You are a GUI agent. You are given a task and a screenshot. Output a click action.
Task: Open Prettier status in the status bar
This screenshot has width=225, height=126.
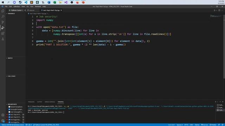tap(213, 125)
